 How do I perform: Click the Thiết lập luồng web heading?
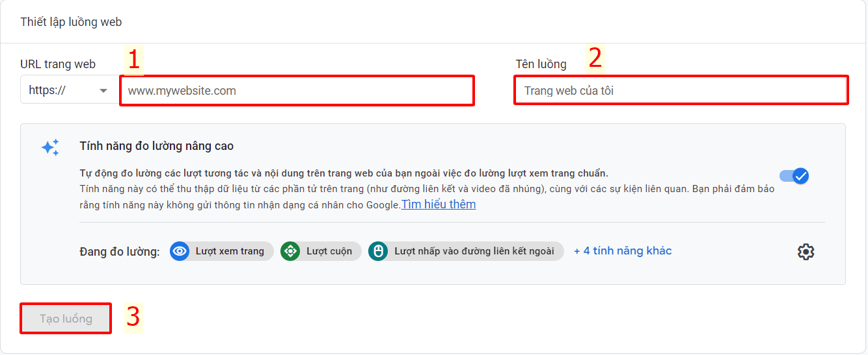click(71, 22)
